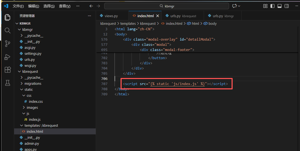
Task: Toggle the primary side bar
Action: pyautogui.click(x=272, y=6)
